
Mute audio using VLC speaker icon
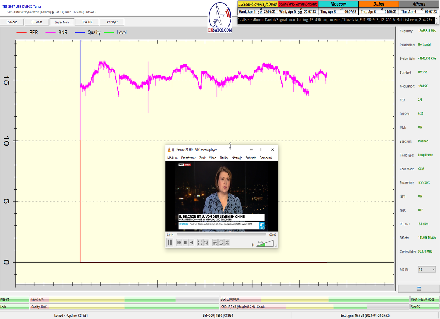(x=253, y=245)
